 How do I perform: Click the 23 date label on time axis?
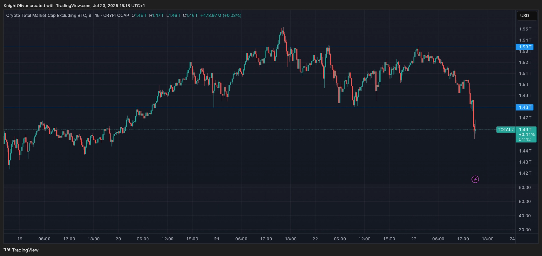[414, 239]
